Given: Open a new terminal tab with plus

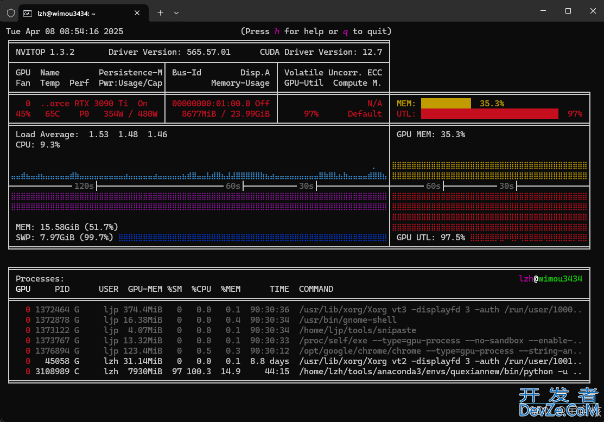Looking at the screenshot, I should click(160, 13).
